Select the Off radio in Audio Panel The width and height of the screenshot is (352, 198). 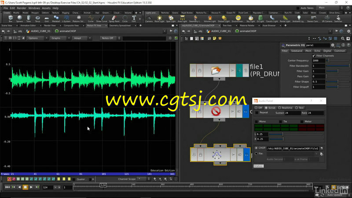(256, 108)
